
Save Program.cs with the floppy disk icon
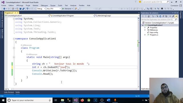[20, 9]
